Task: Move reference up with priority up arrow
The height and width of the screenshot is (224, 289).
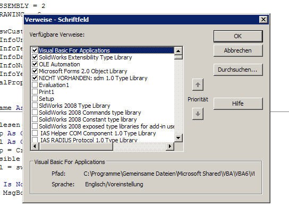Action: [198, 85]
